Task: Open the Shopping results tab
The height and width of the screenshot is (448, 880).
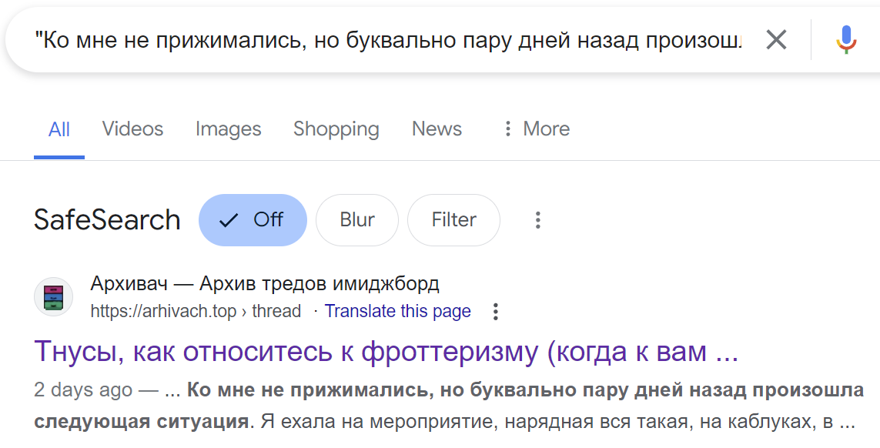Action: pos(336,129)
